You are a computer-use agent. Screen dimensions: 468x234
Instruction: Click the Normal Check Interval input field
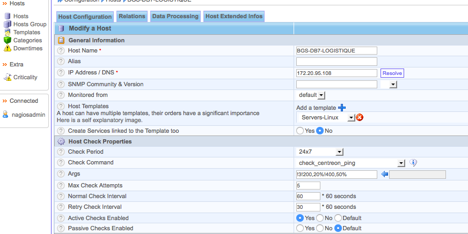coord(308,196)
